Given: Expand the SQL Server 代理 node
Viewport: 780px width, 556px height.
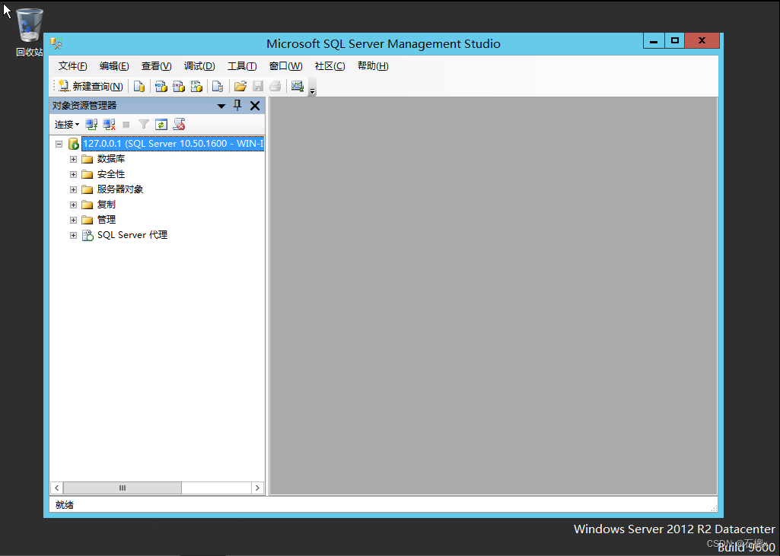Looking at the screenshot, I should (73, 235).
